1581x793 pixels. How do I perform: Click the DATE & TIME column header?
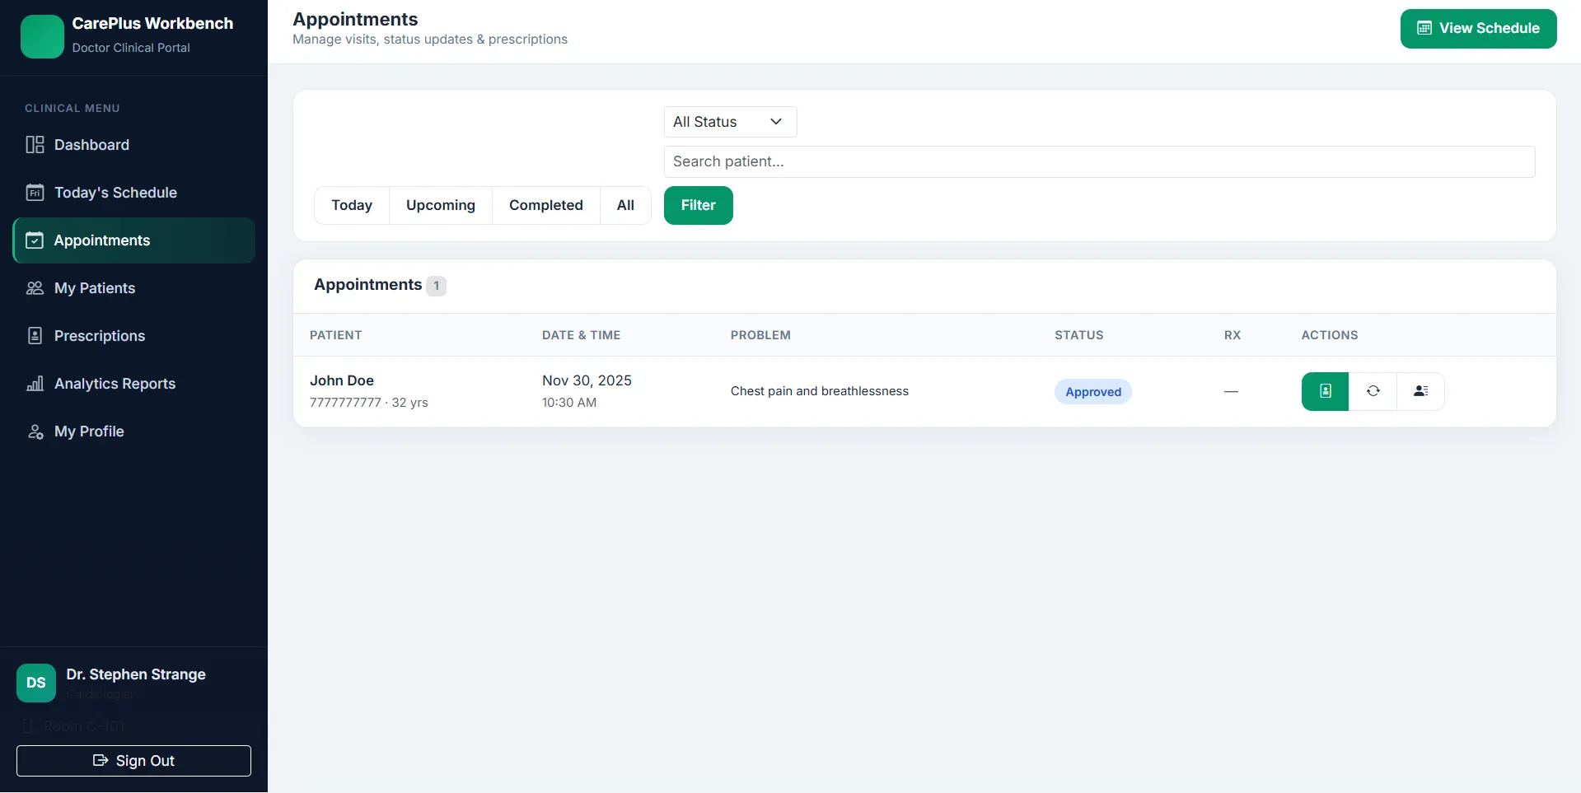coord(582,335)
